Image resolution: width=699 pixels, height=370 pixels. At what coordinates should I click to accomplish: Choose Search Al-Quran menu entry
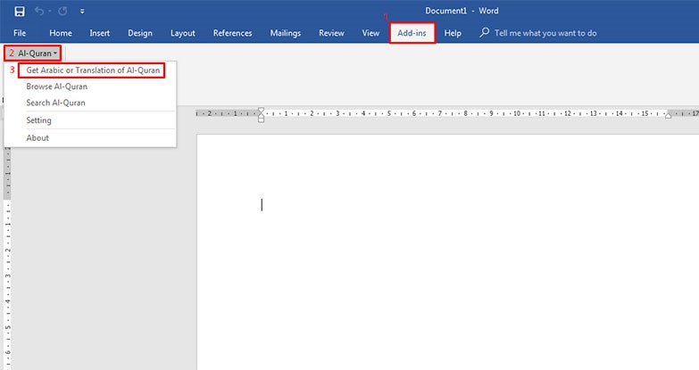(x=55, y=103)
